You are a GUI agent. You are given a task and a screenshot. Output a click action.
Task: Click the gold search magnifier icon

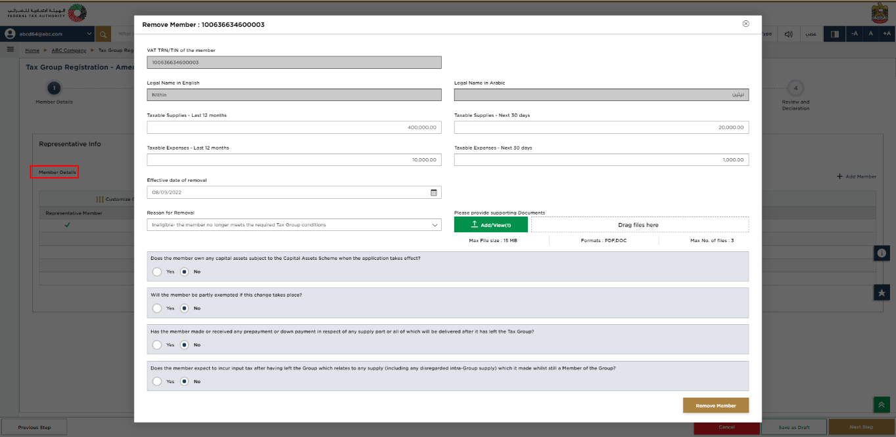coord(103,34)
